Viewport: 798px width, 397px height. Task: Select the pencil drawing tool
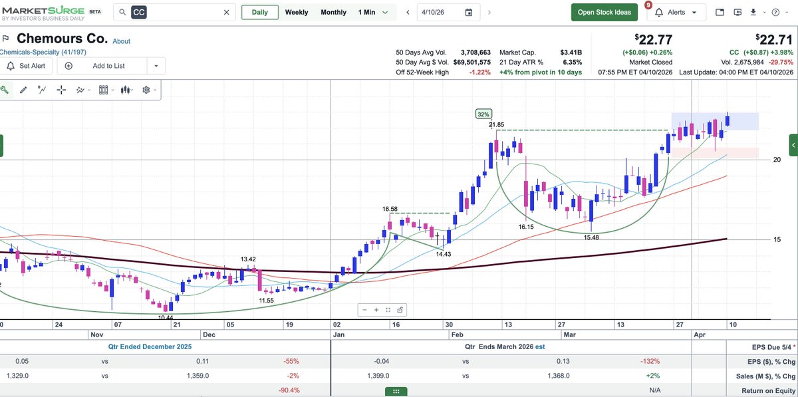23,90
